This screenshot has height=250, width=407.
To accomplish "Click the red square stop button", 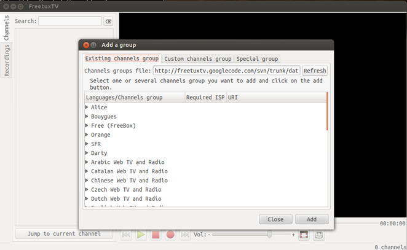I will tap(156, 235).
